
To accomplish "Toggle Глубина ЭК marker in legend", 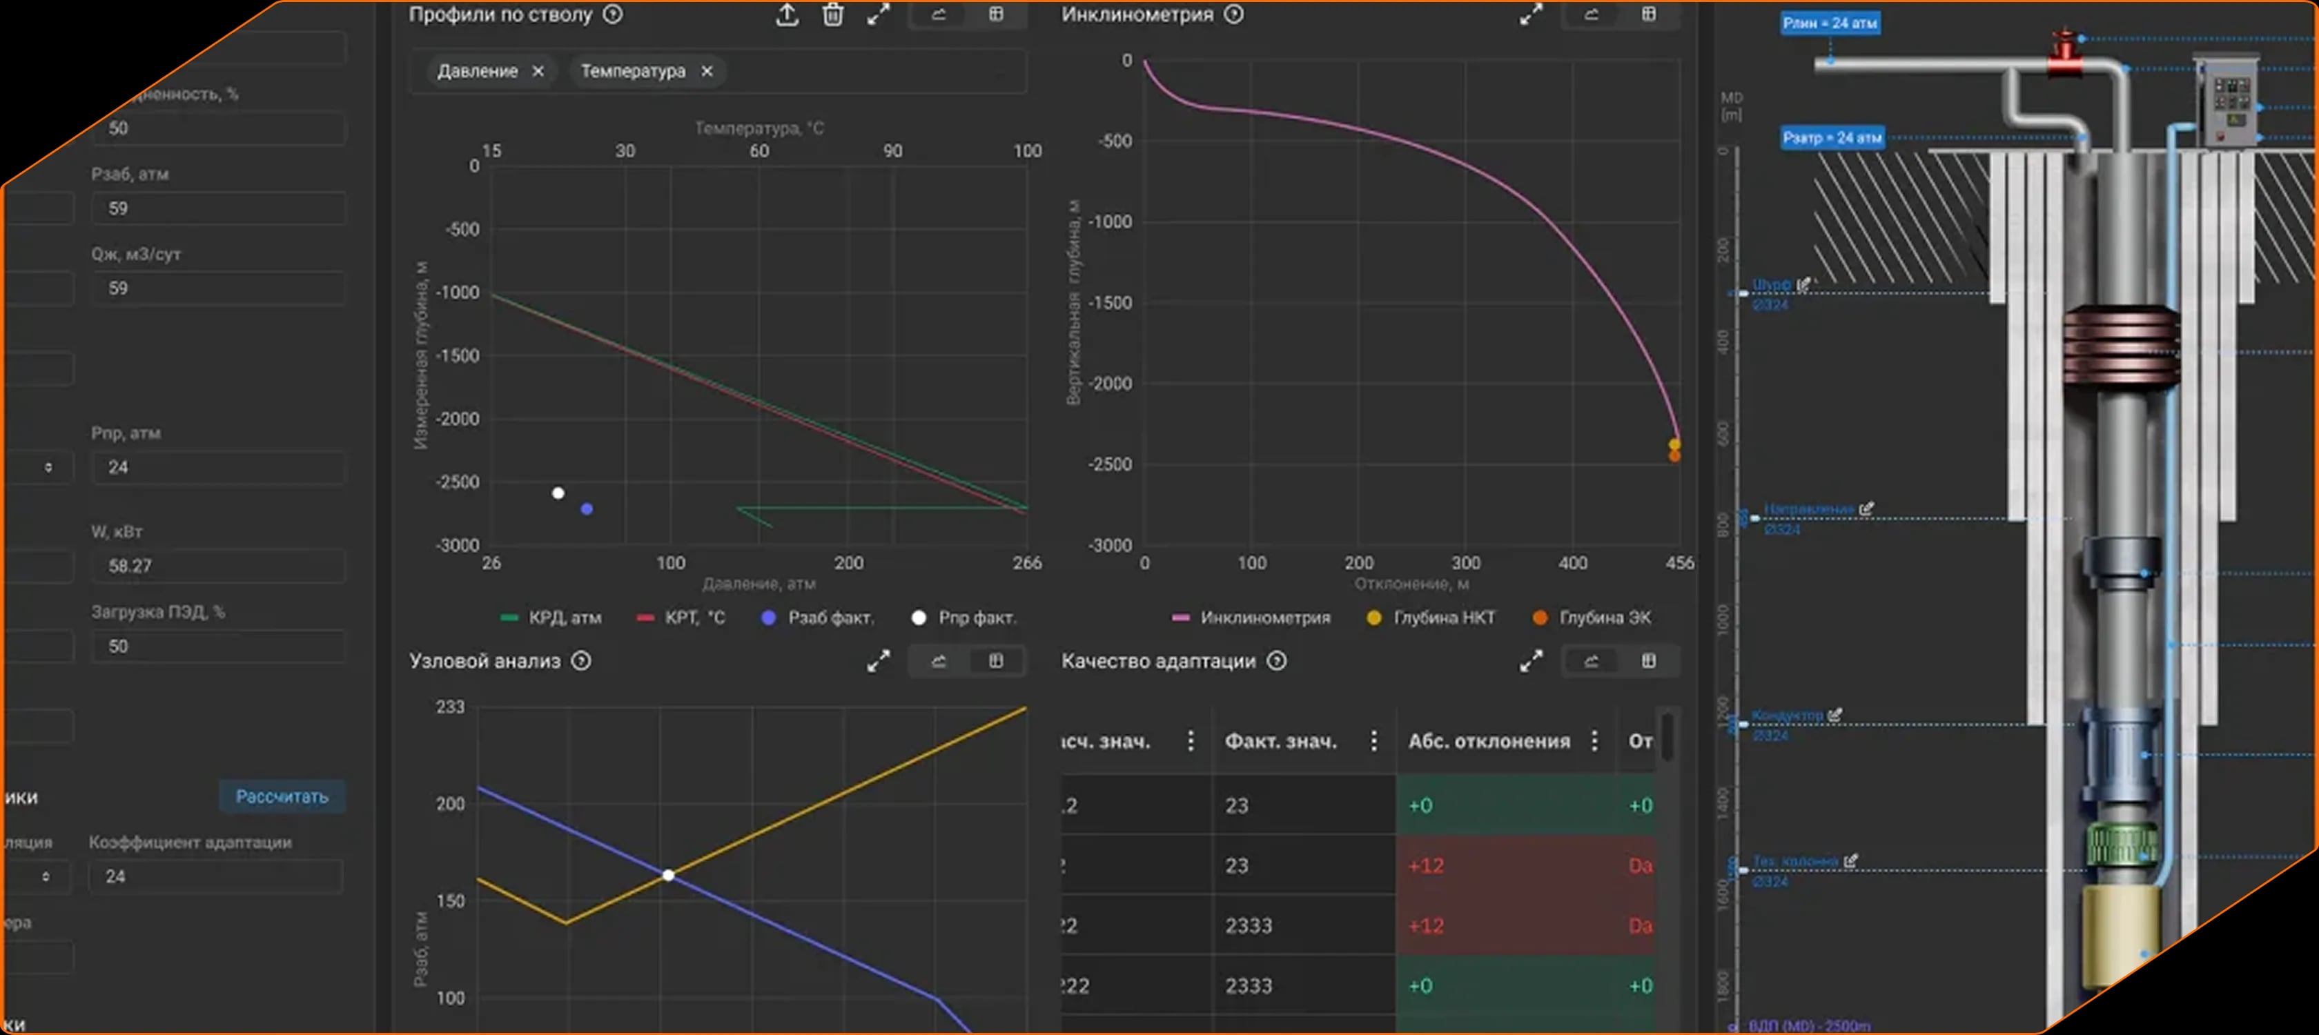I will click(x=1592, y=618).
